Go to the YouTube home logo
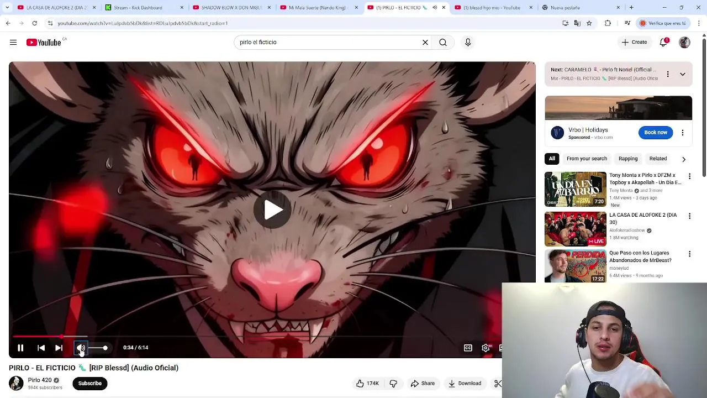Screen dimensions: 707x398 point(44,43)
